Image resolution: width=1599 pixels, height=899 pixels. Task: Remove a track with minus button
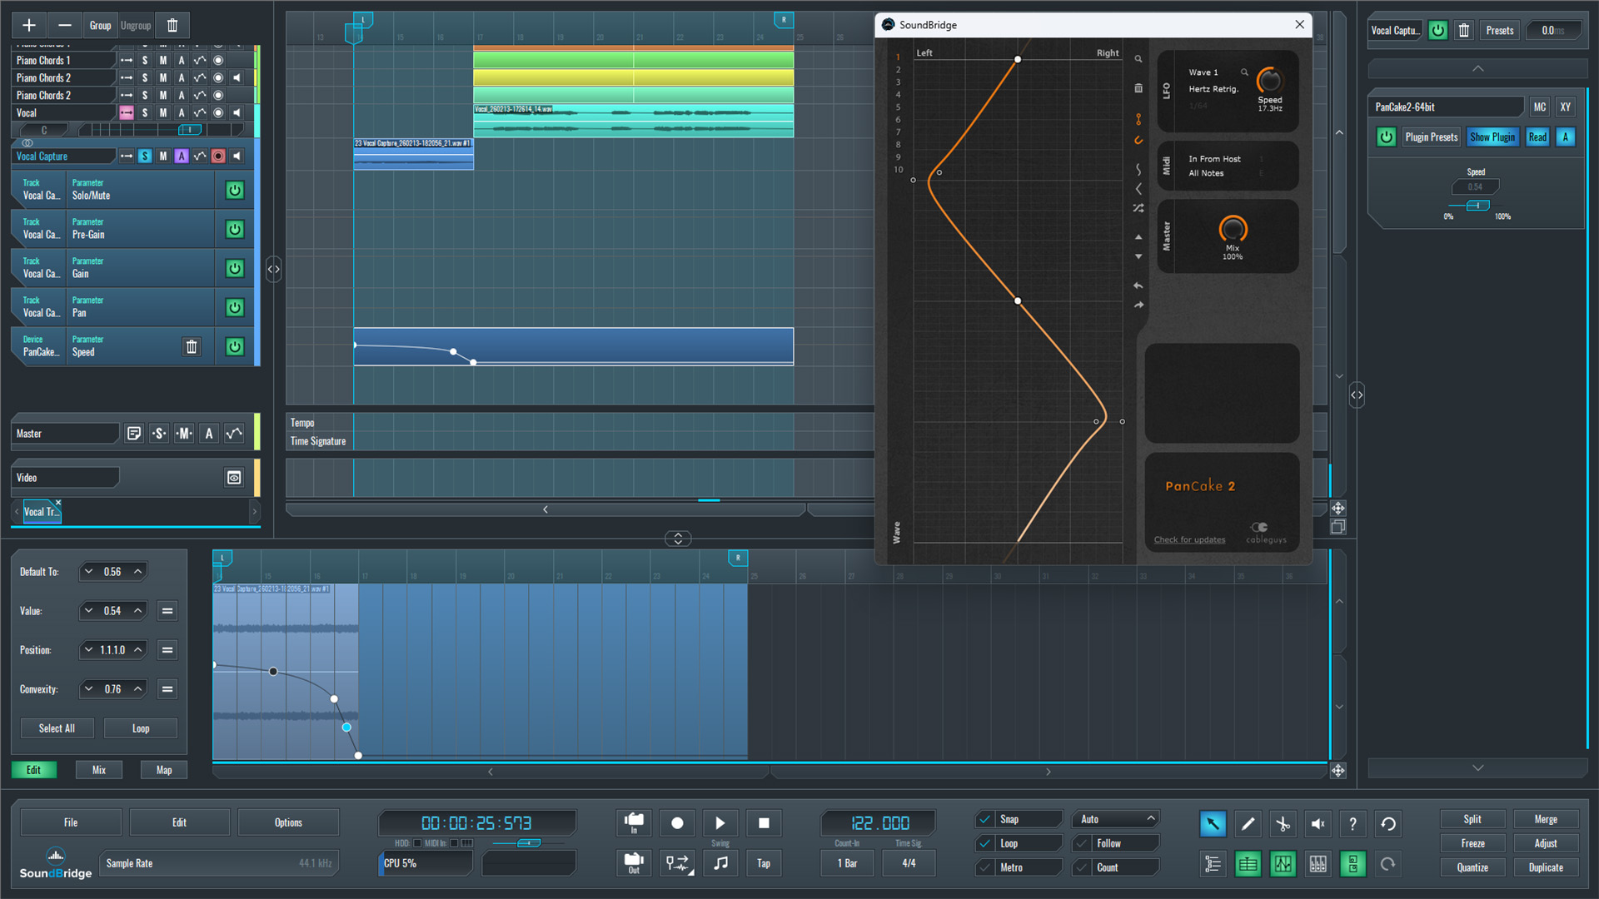pyautogui.click(x=64, y=26)
